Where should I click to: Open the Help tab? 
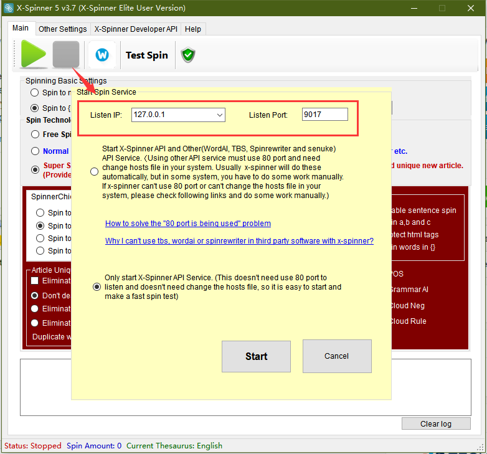[x=193, y=29]
